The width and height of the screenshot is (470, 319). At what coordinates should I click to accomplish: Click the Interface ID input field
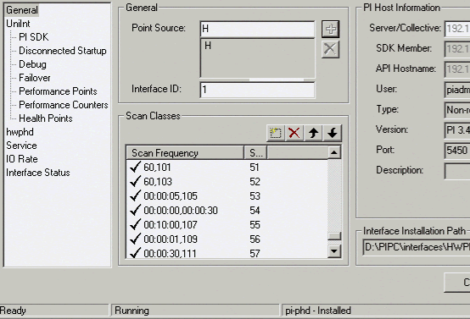coord(257,90)
